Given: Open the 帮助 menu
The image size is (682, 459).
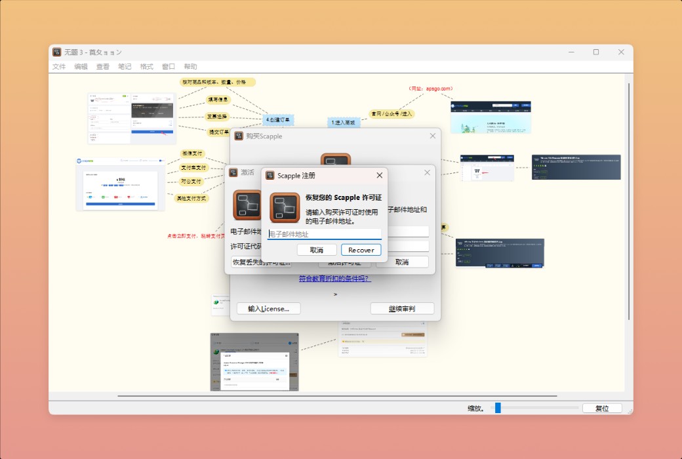Looking at the screenshot, I should (191, 66).
